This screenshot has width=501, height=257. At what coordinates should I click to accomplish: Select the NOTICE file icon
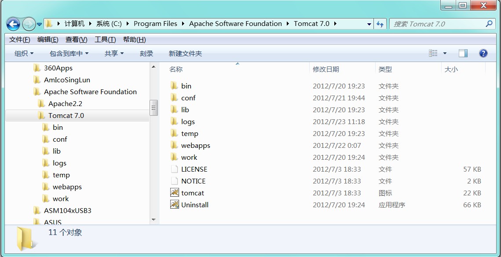point(174,180)
